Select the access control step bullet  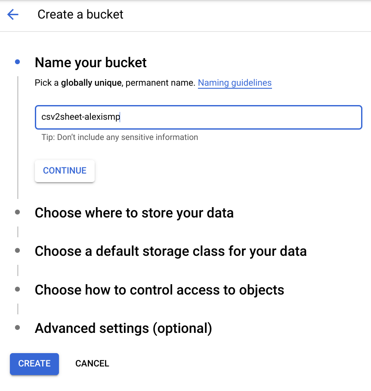[18, 289]
